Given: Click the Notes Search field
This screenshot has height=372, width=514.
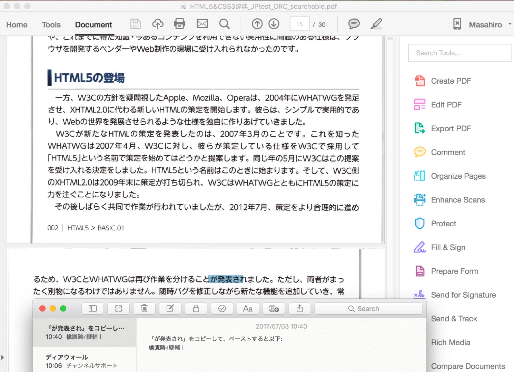Looking at the screenshot, I should (x=368, y=309).
